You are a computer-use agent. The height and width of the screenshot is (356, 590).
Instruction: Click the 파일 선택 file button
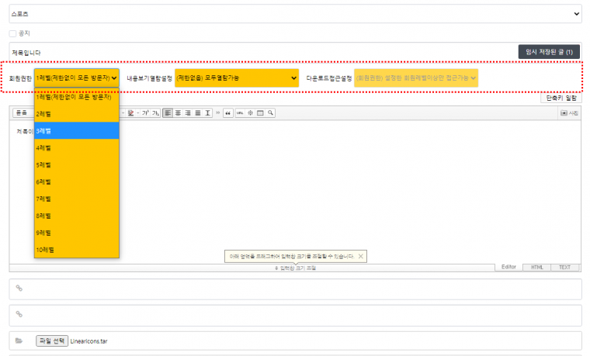click(52, 340)
